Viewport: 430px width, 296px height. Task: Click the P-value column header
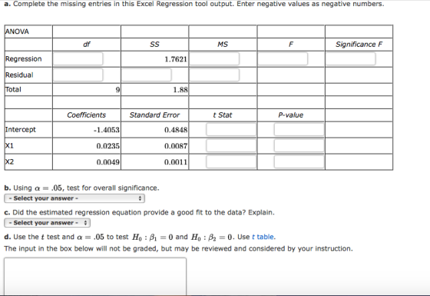click(x=291, y=115)
